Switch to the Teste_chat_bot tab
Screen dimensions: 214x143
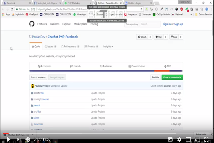[x=47, y=3]
